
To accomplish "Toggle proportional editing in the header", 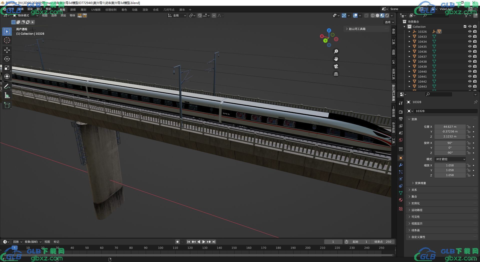I will click(x=214, y=15).
